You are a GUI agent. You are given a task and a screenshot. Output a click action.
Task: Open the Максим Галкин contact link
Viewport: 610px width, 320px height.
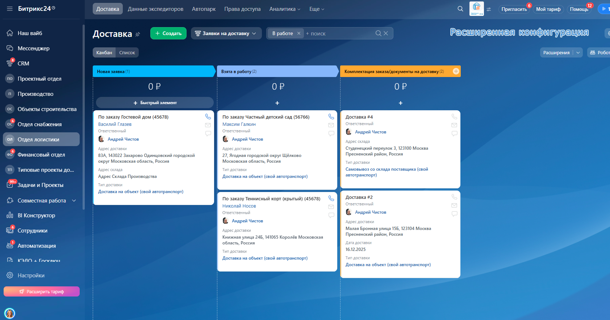coord(239,124)
